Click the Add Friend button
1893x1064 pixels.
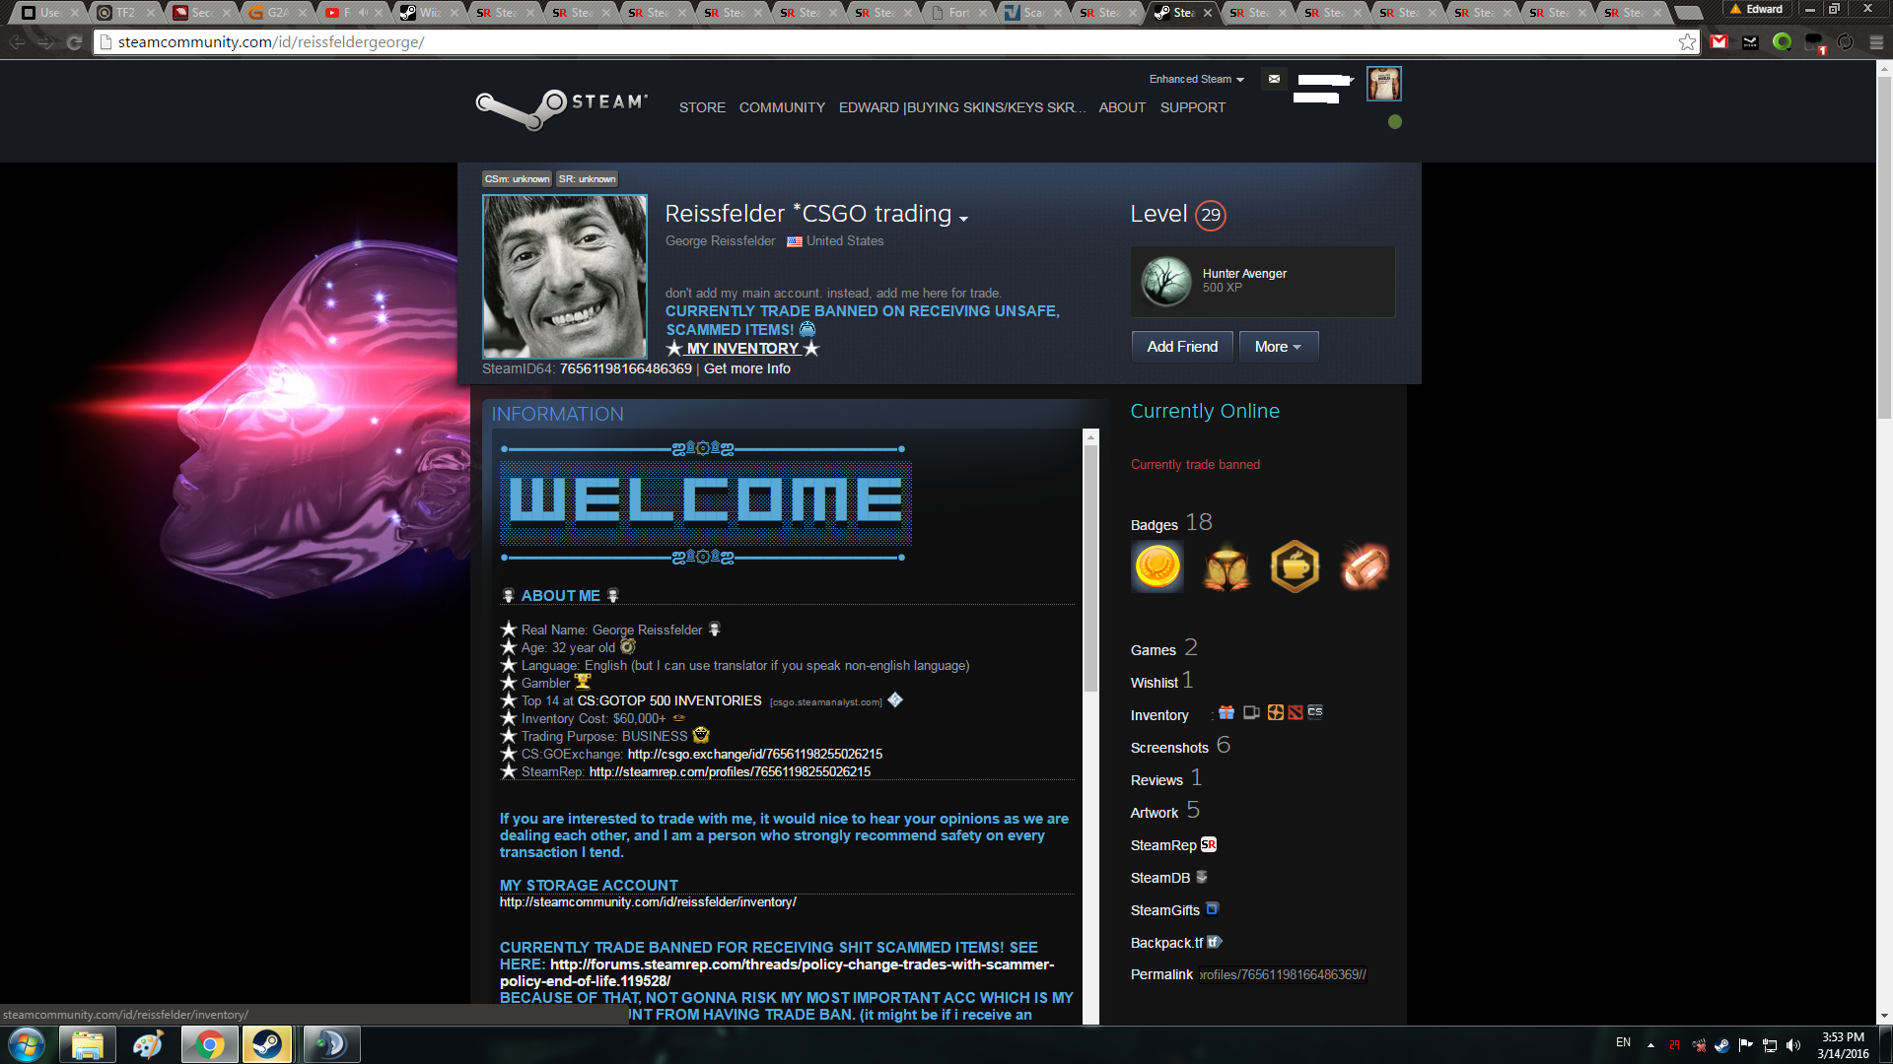1182,347
